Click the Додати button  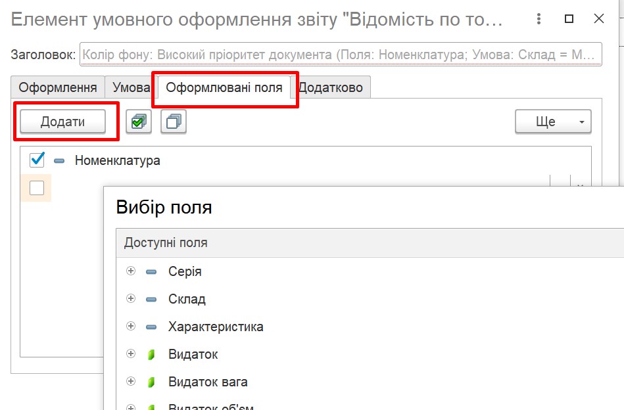point(63,122)
